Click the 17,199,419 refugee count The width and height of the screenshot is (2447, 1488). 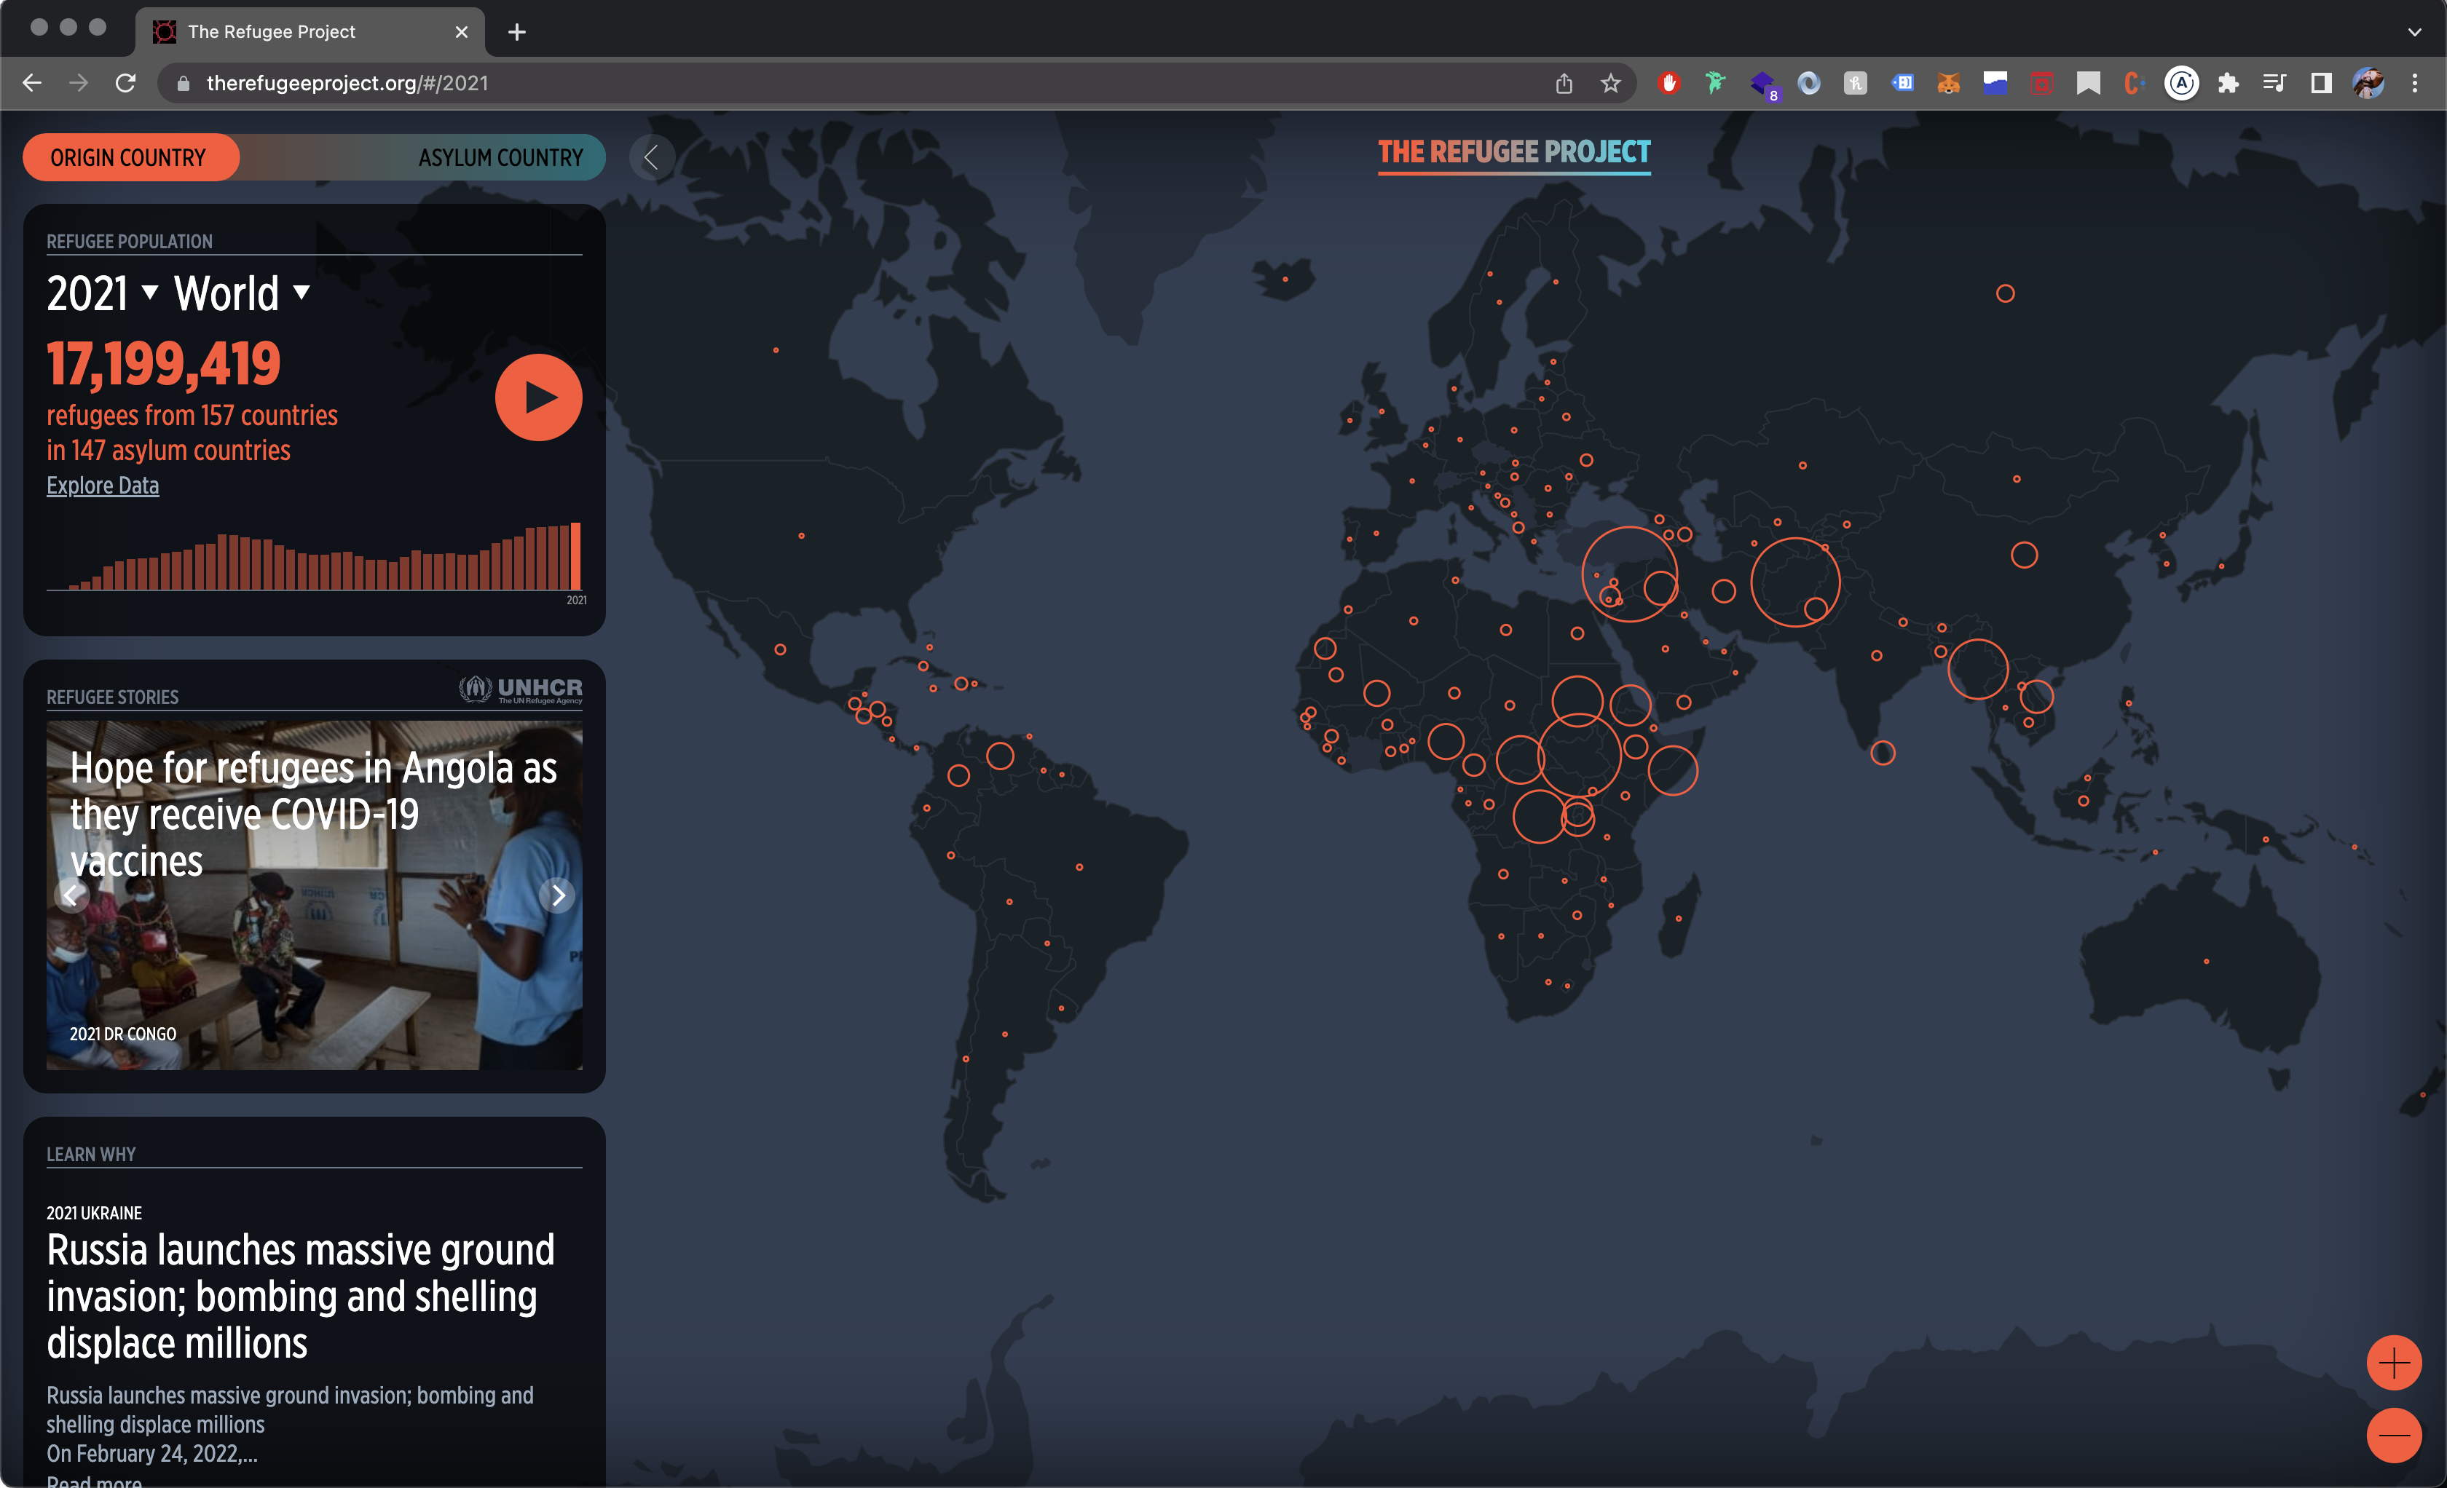click(x=164, y=363)
